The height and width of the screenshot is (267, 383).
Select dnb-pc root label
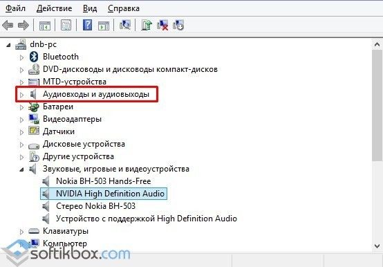[44, 44]
